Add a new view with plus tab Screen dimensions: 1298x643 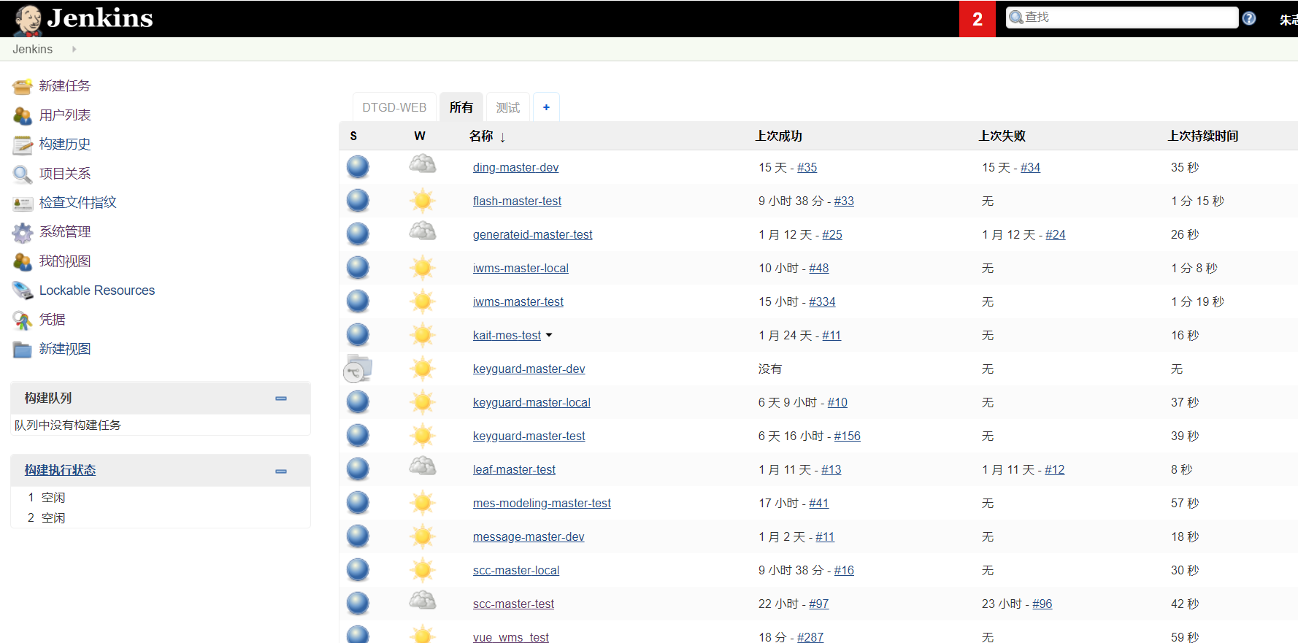pos(546,107)
